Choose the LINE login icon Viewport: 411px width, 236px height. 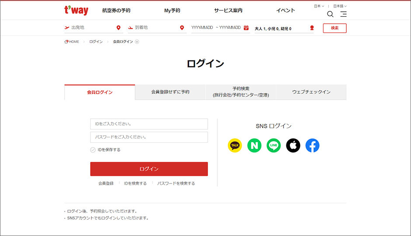click(x=274, y=145)
